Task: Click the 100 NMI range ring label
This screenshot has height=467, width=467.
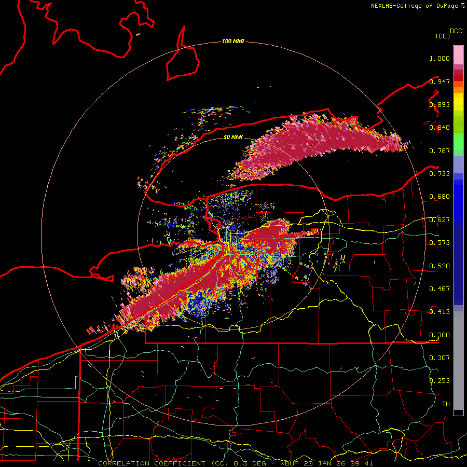Action: click(233, 41)
